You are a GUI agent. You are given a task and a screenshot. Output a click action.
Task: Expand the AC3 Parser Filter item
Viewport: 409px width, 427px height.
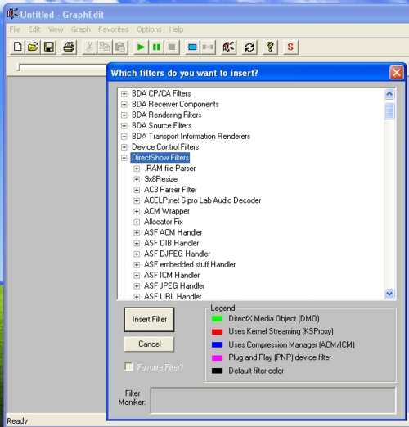(137, 190)
